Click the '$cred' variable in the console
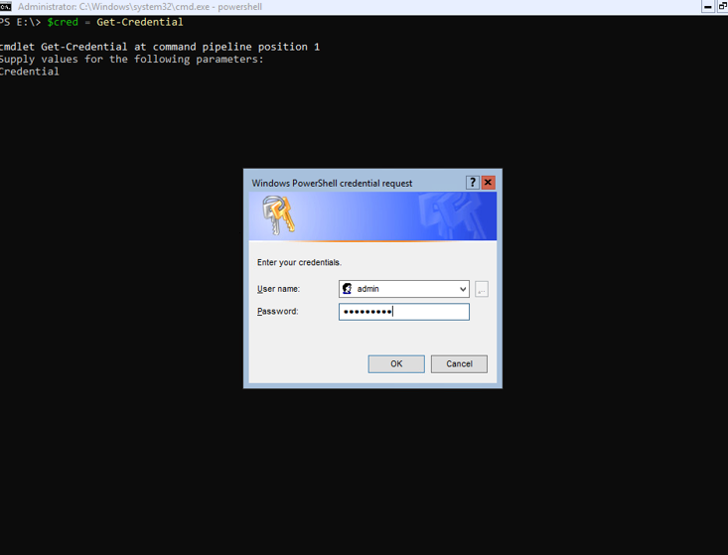 63,22
